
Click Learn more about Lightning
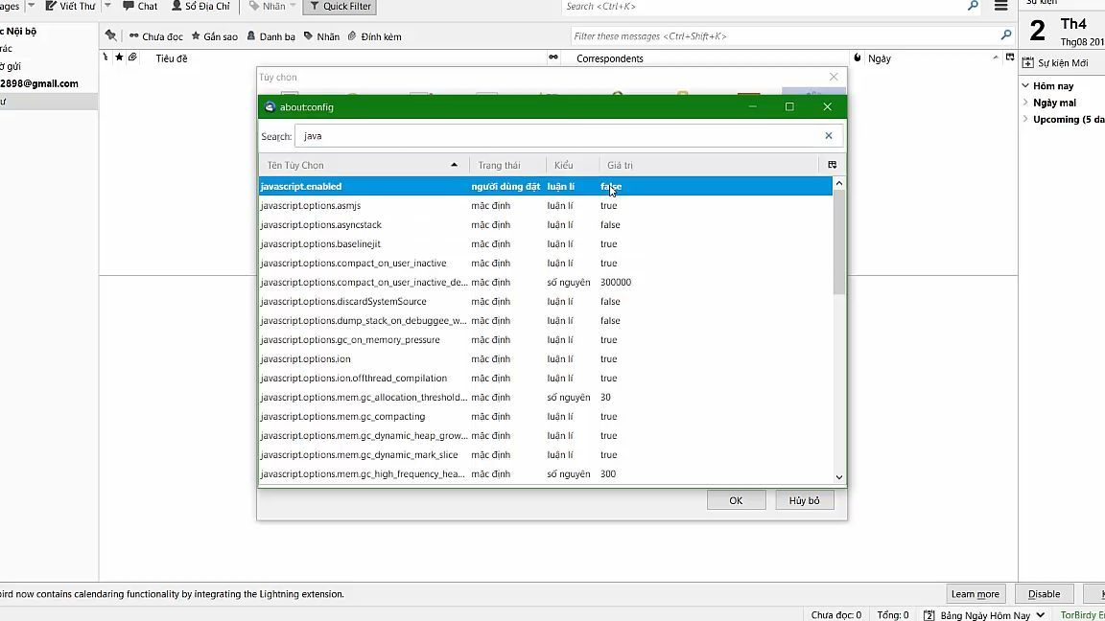(976, 593)
